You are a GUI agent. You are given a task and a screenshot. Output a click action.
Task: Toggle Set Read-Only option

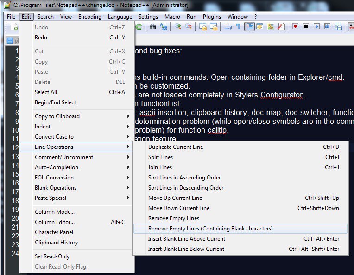tap(77, 256)
